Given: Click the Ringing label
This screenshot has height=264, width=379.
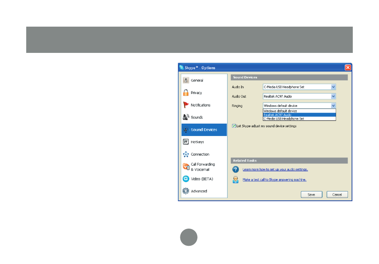Looking at the screenshot, I should (237, 106).
